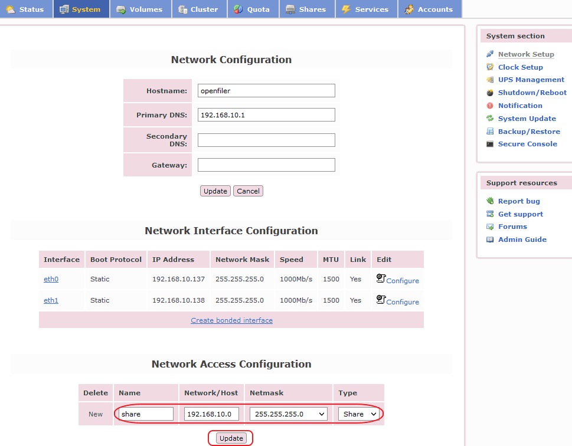
Task: Click the Shutdown/Reboot bomb icon
Action: pos(490,93)
